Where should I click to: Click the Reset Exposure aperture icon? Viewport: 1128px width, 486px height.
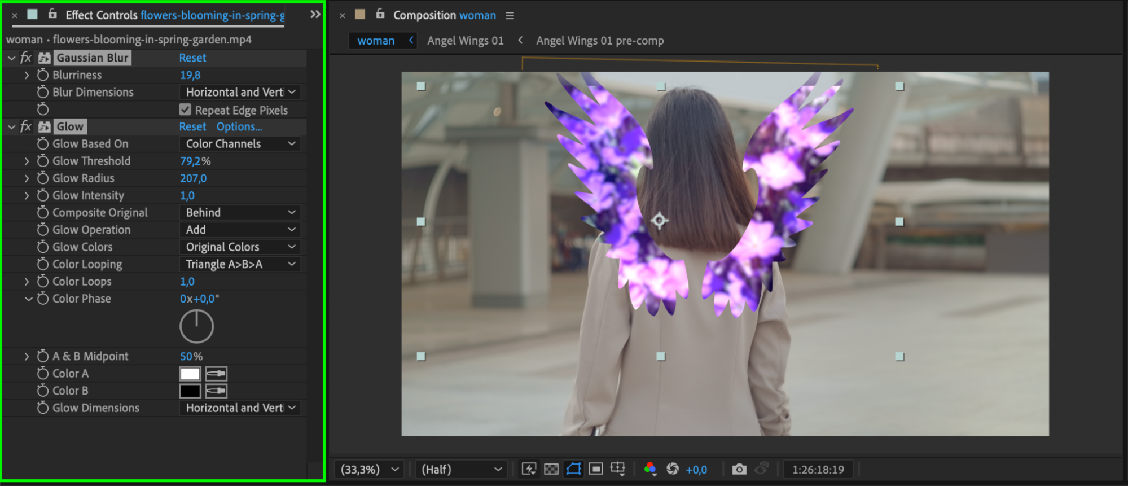click(x=673, y=469)
